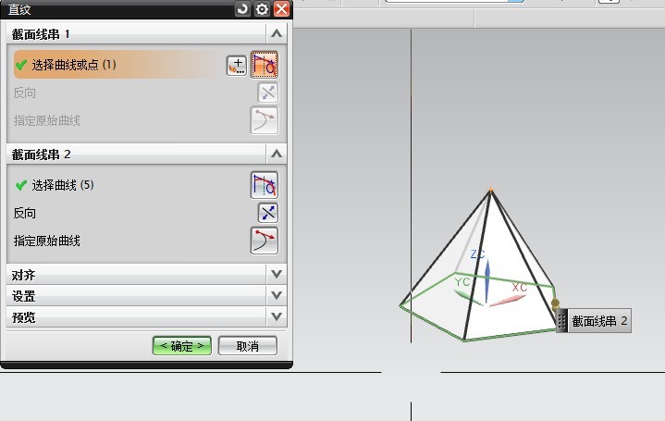Collapse the 截面线串 2 section
665x421 pixels.
pos(277,154)
